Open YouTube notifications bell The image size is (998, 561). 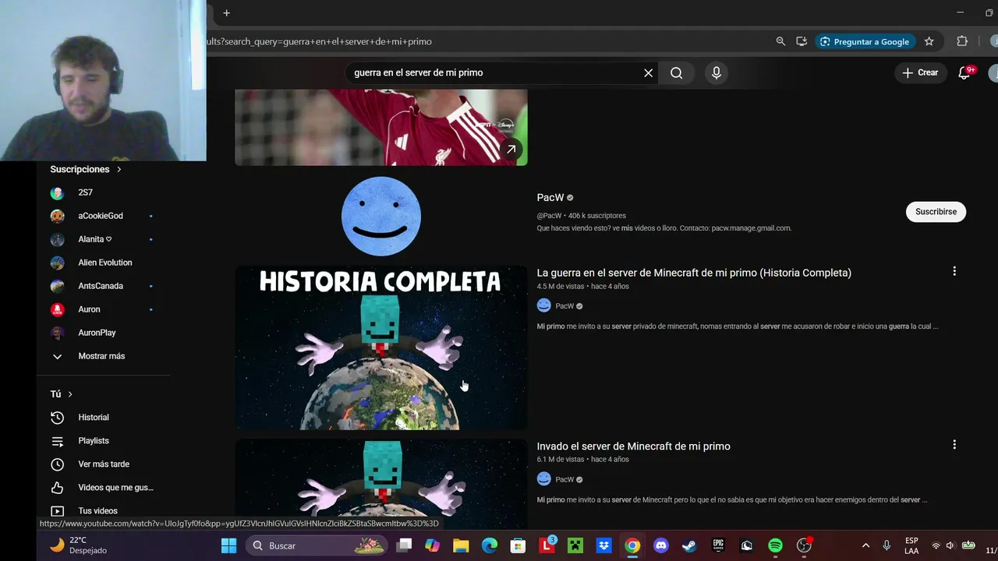point(964,72)
